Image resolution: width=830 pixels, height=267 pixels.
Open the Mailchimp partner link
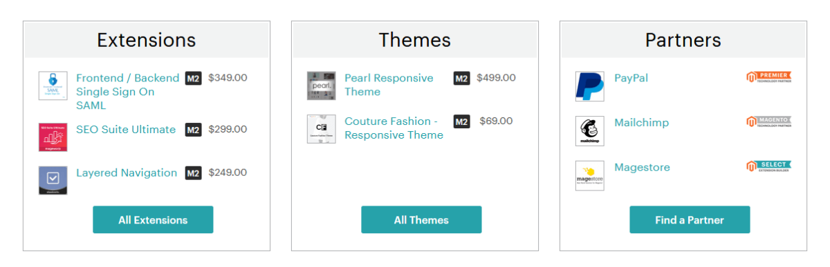coord(642,123)
